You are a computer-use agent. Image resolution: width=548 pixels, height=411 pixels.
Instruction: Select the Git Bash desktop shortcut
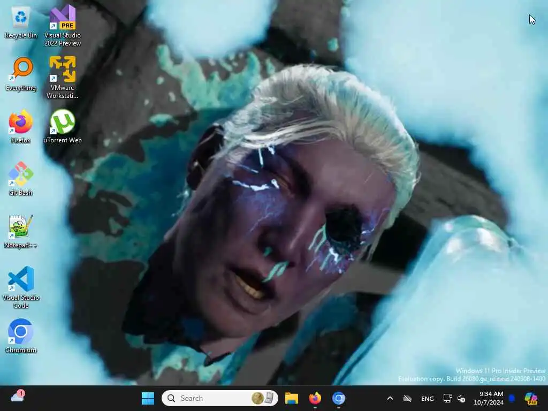pos(21,179)
